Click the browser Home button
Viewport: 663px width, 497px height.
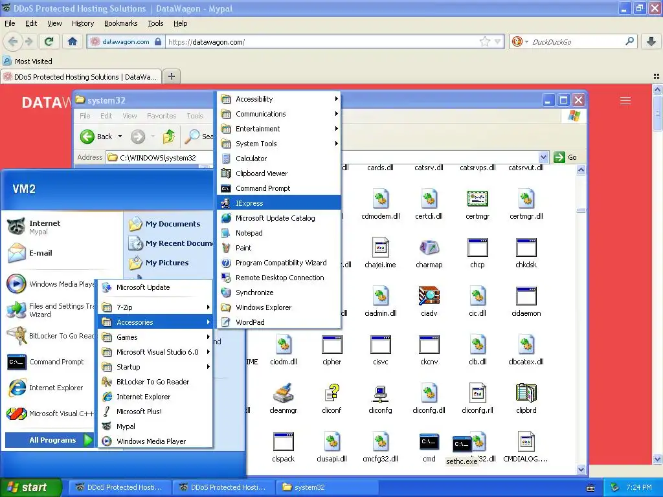73,41
